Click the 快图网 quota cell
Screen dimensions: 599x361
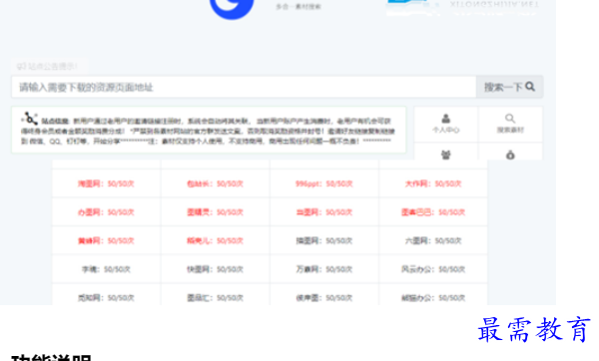pos(215,269)
